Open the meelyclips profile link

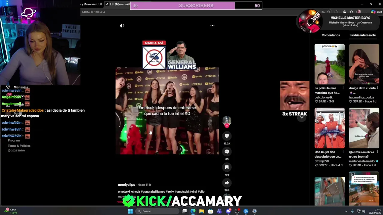tap(127, 185)
